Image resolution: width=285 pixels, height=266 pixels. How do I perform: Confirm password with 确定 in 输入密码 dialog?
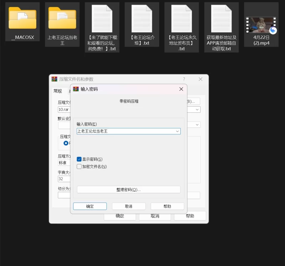coord(90,206)
